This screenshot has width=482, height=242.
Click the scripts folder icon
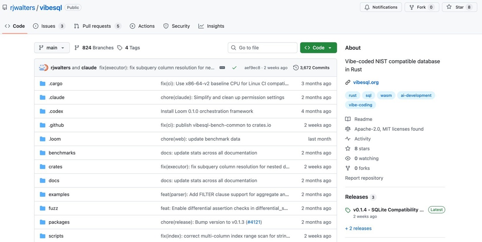[x=43, y=236]
